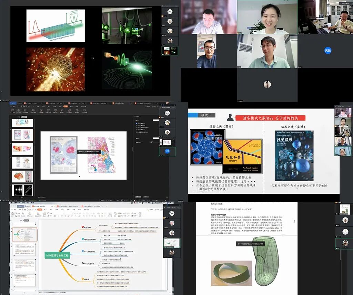
Task: Toggle Underline in the mind-map WPS toolbar
Action: click(x=62, y=216)
